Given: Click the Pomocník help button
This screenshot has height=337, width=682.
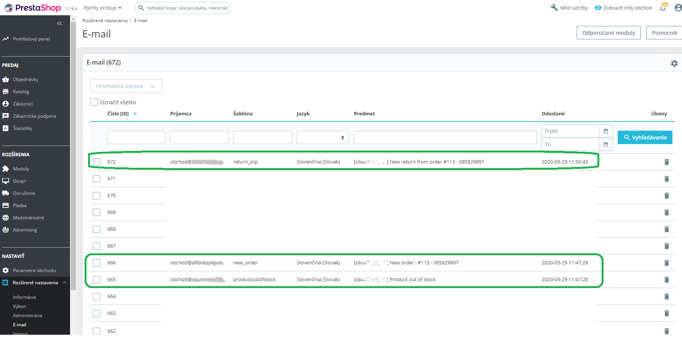Looking at the screenshot, I should pyautogui.click(x=665, y=33).
